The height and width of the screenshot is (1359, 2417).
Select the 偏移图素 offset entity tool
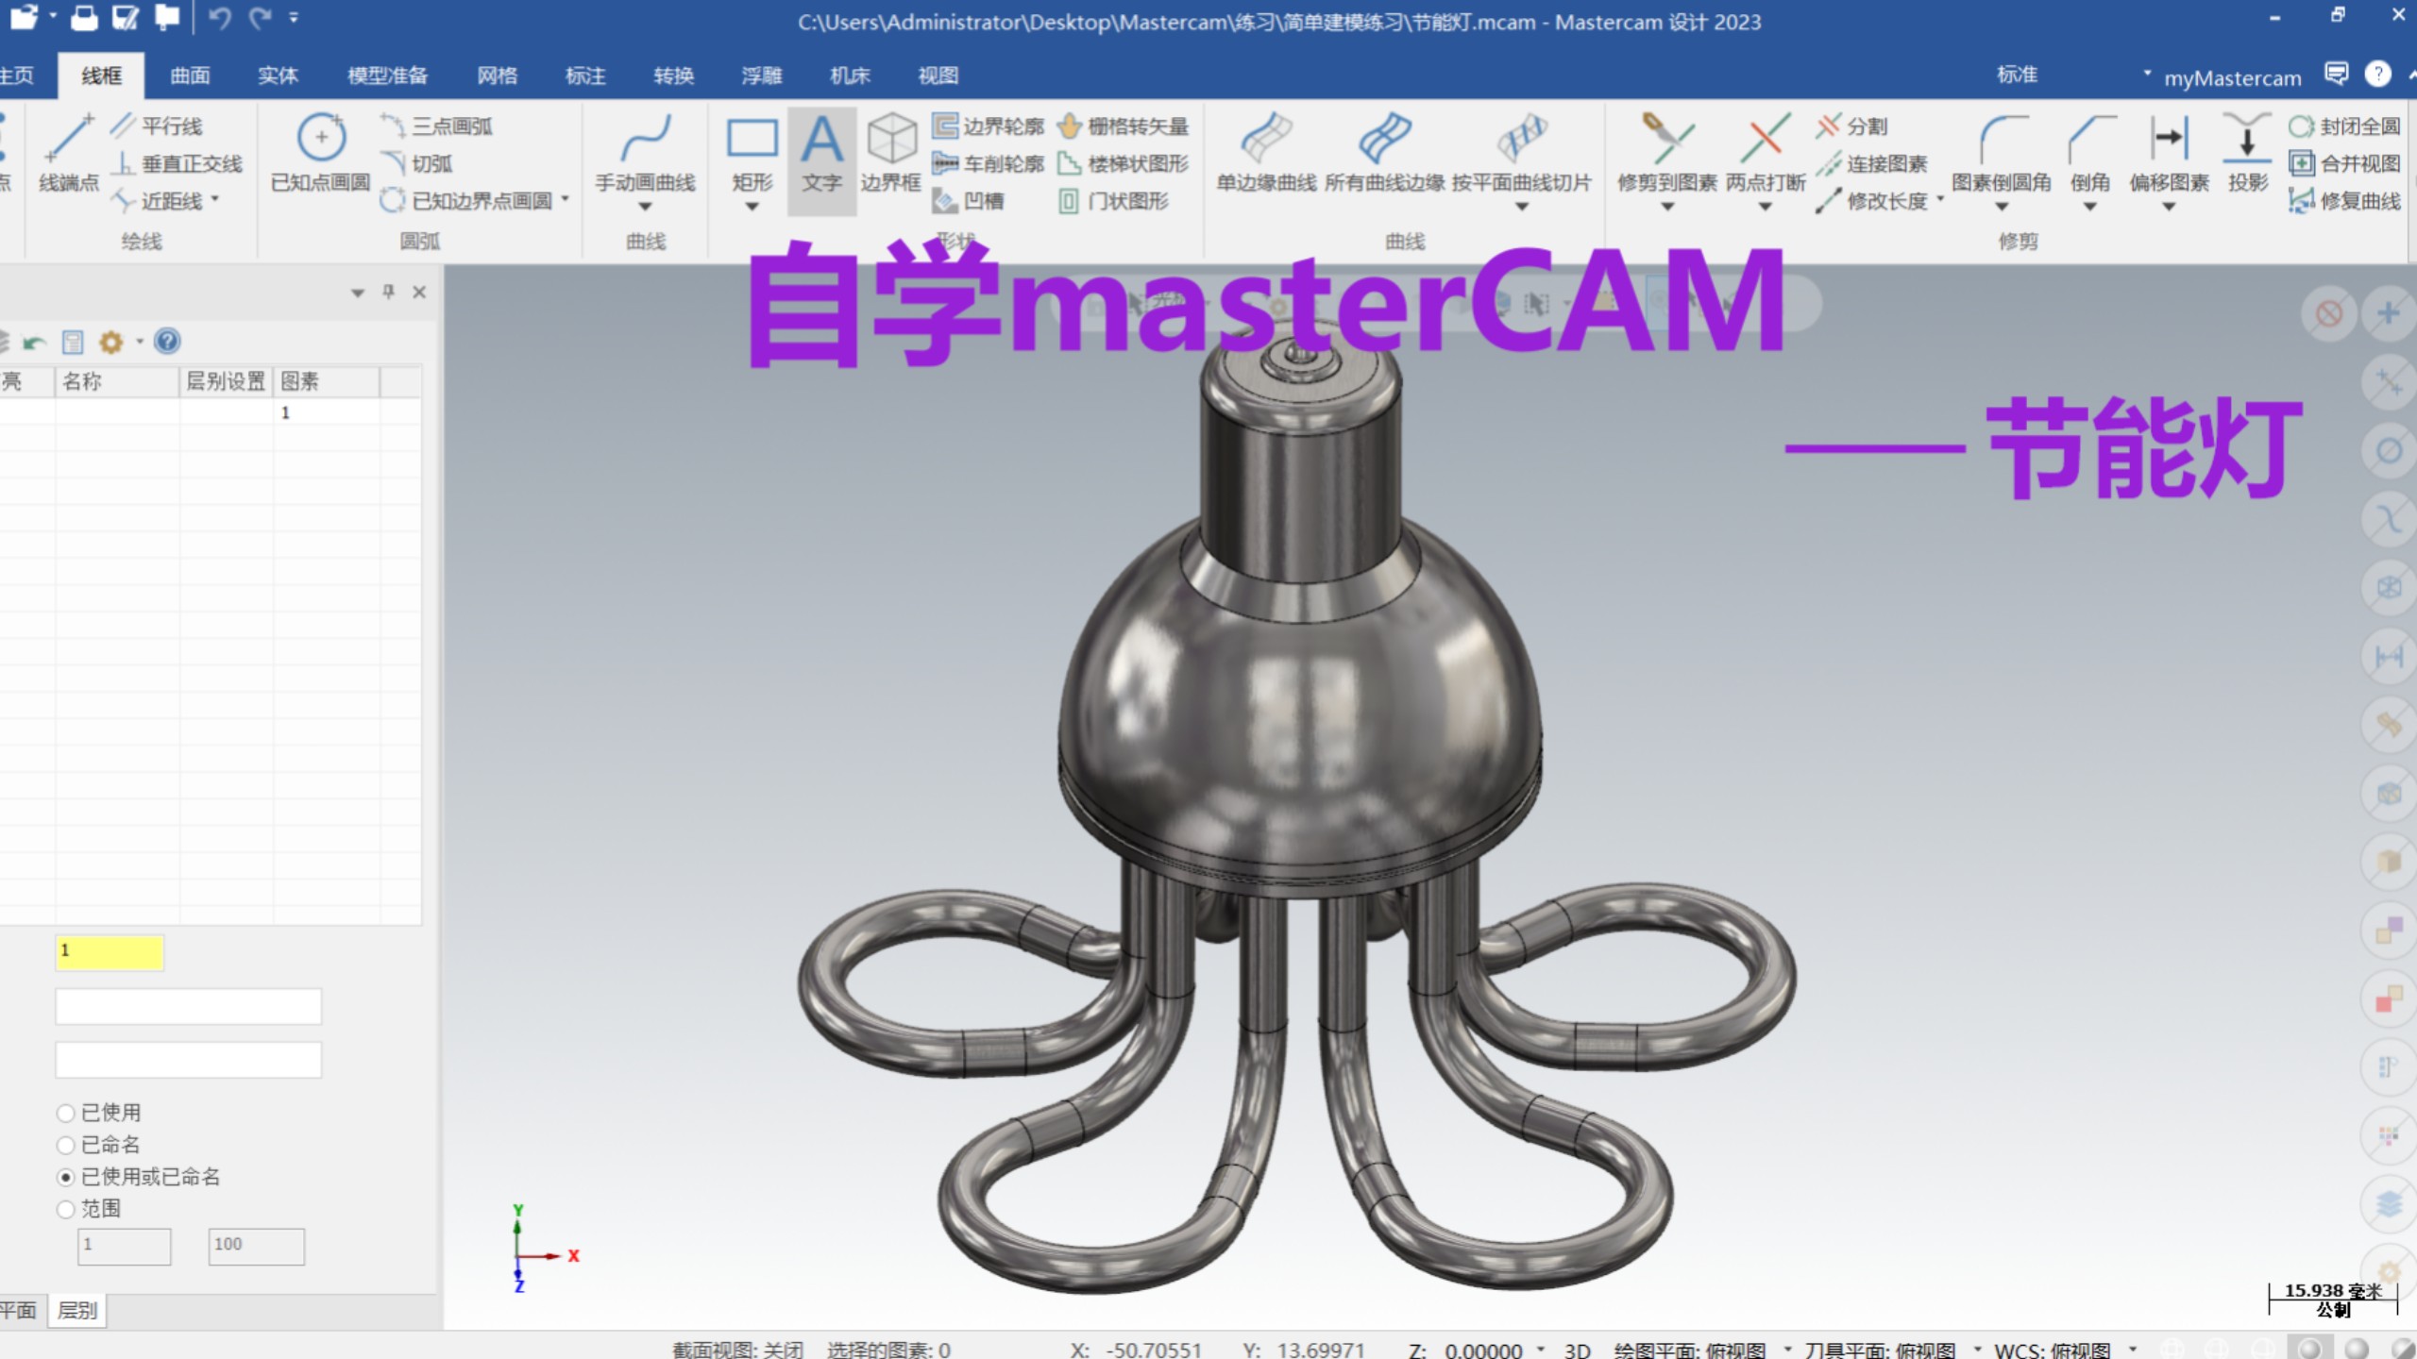(2169, 153)
